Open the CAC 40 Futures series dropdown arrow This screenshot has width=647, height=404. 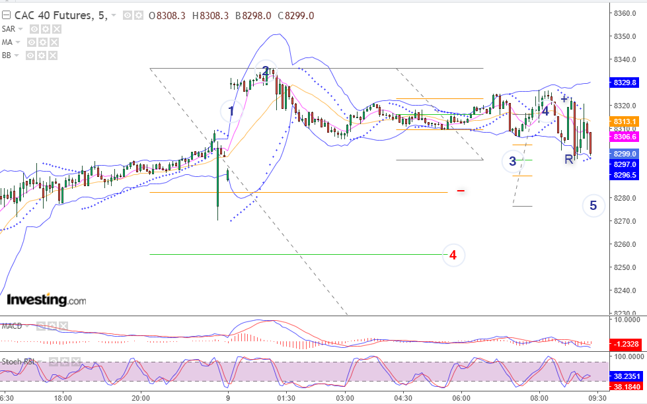click(x=114, y=16)
